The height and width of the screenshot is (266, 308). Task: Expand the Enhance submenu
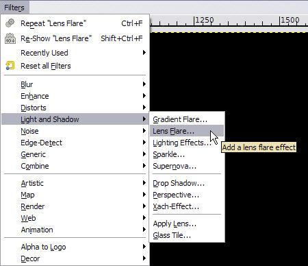click(75, 96)
